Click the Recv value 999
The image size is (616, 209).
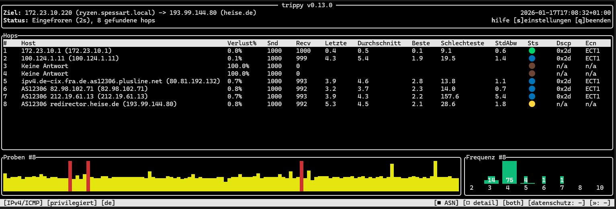pyautogui.click(x=302, y=58)
